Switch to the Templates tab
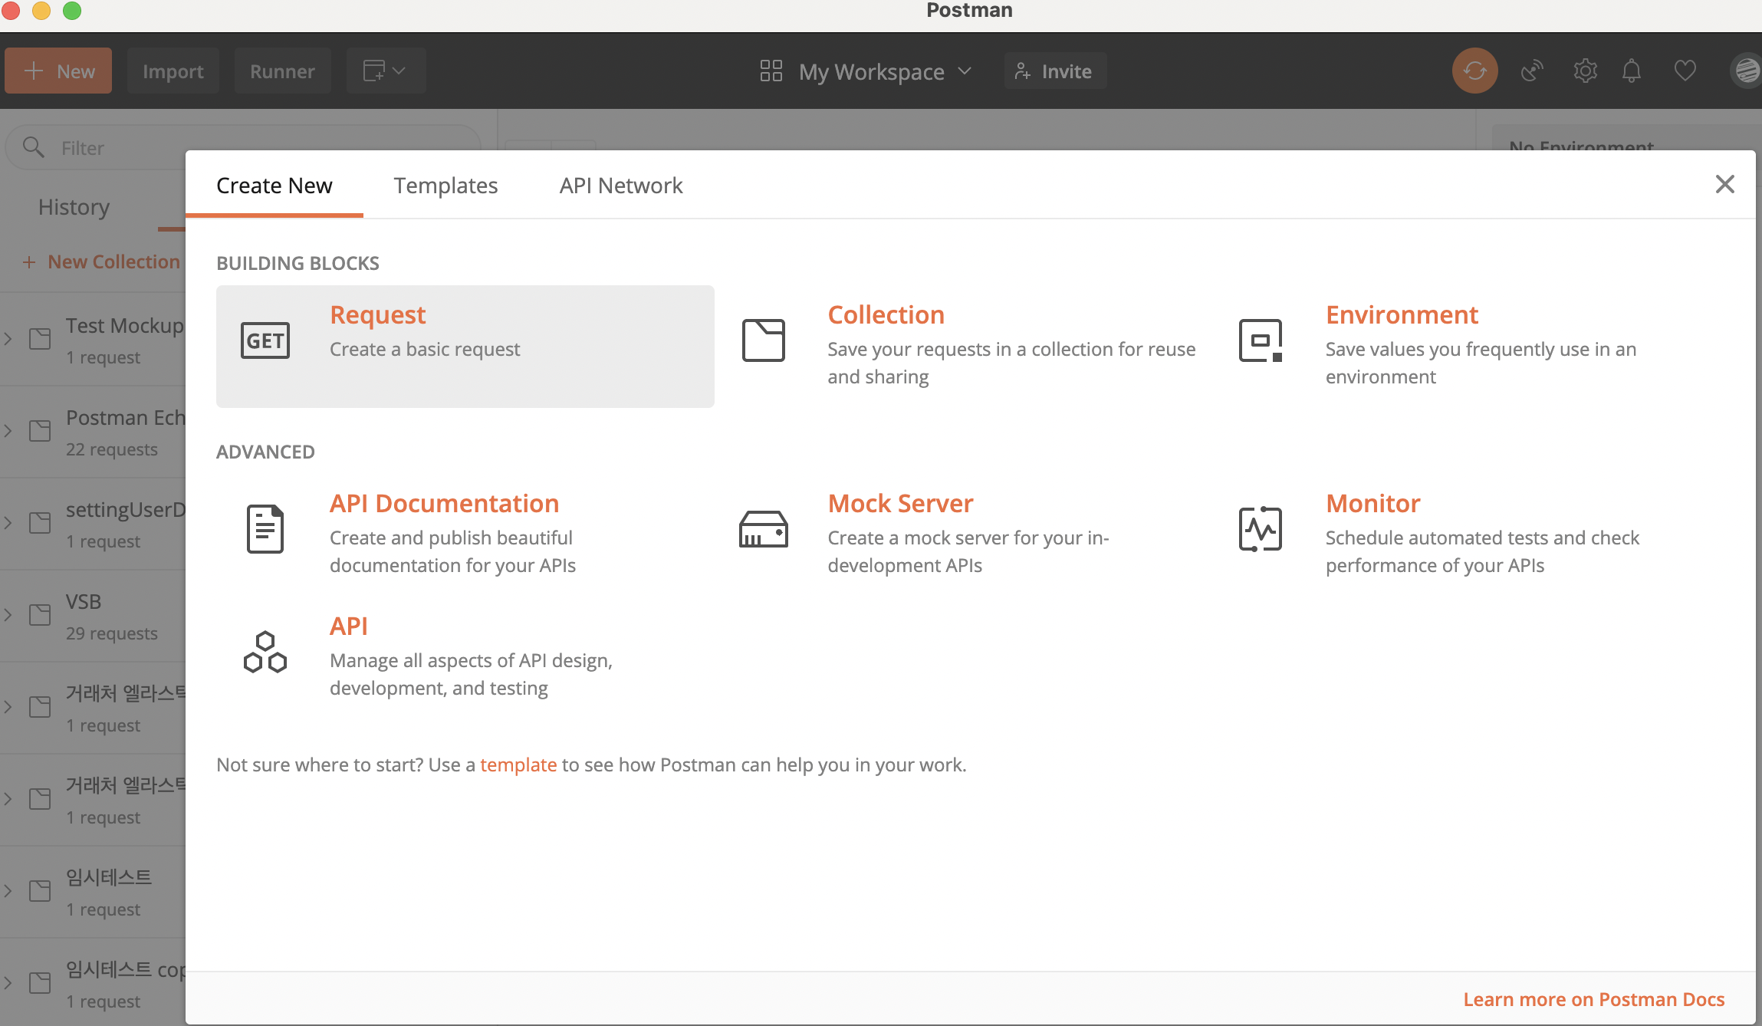The height and width of the screenshot is (1026, 1762). click(445, 186)
